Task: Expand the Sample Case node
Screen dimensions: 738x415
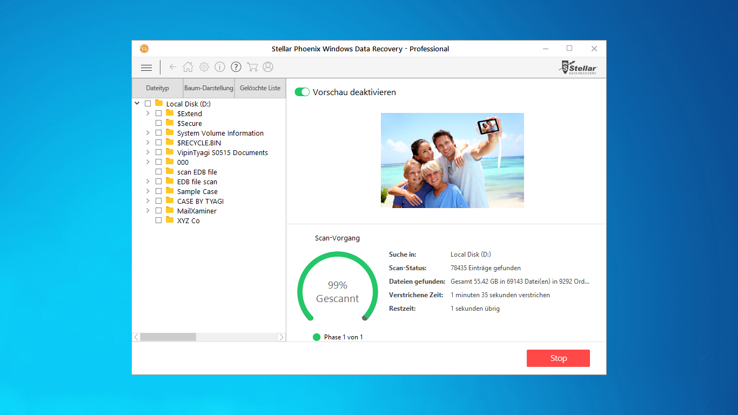Action: (148, 191)
